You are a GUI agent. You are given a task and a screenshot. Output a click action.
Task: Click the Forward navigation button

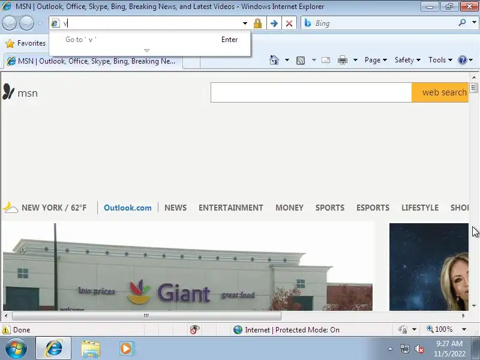click(26, 23)
